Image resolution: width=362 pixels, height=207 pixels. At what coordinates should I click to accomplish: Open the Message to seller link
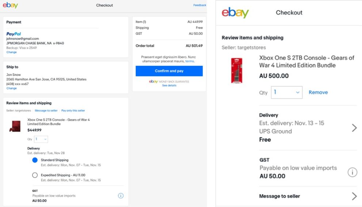click(x=46, y=110)
